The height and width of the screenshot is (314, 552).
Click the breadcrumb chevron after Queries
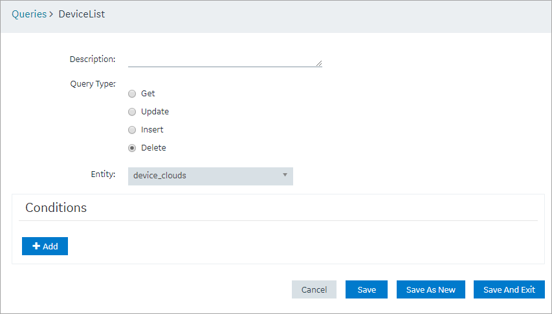(51, 14)
